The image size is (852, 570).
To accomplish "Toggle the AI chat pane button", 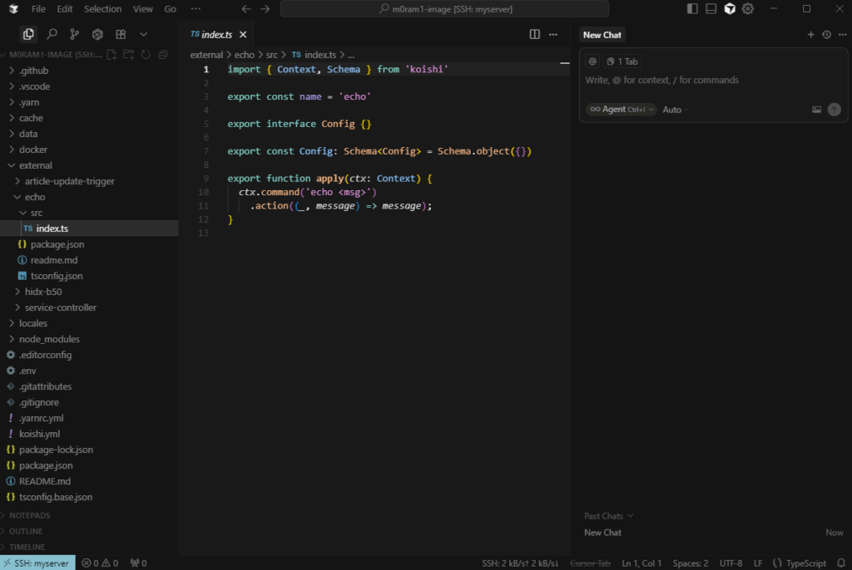I will (x=730, y=9).
